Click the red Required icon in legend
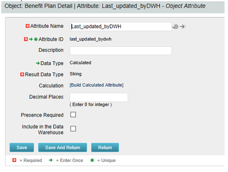This screenshot has height=172, width=228. 14,160
